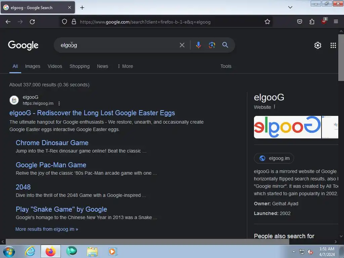
Task: Open the Google Pac-Man Game link
Action: 51,165
